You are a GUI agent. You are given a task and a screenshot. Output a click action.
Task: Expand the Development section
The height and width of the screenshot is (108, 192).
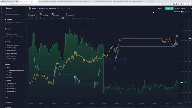point(24,102)
